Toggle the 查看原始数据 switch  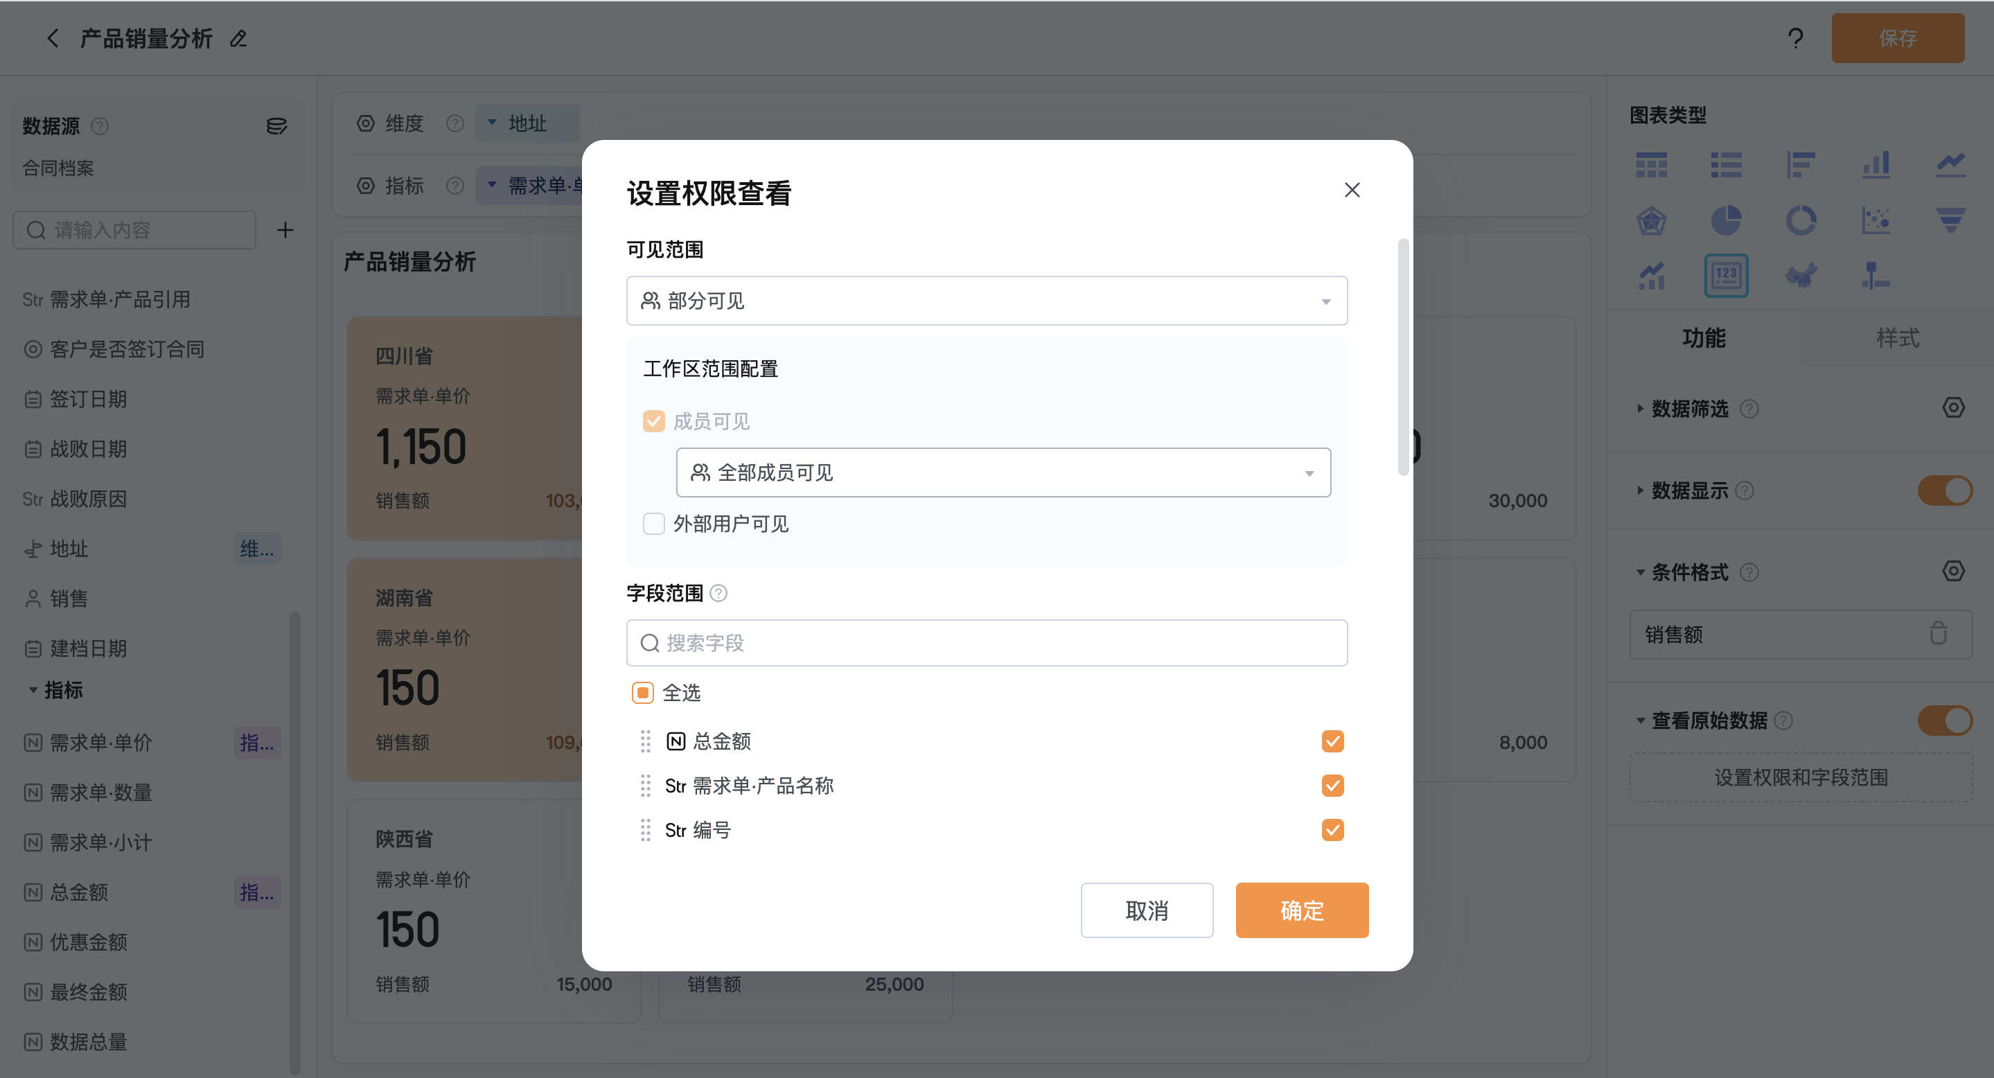(1946, 721)
